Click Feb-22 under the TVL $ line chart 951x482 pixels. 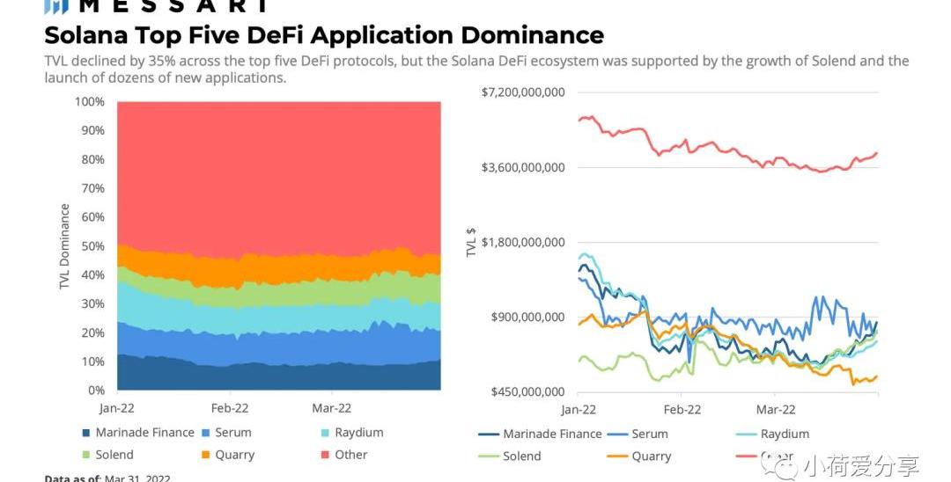click(682, 410)
